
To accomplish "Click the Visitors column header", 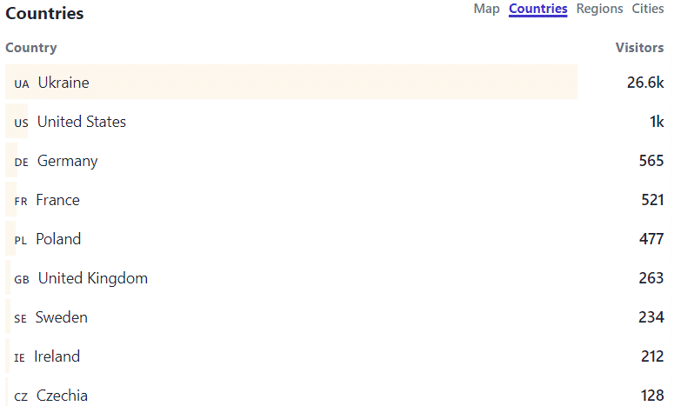I will [x=639, y=47].
